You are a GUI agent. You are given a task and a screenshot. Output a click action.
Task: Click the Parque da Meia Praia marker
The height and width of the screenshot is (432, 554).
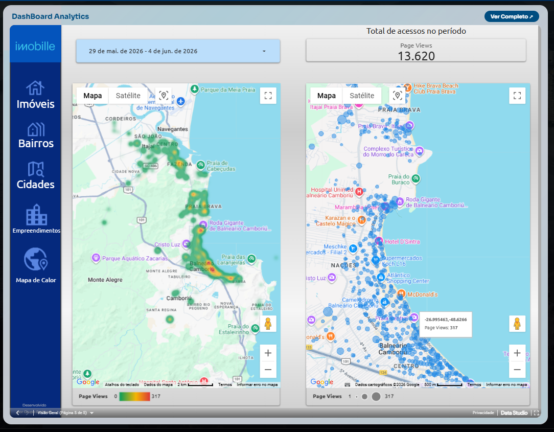tap(194, 89)
